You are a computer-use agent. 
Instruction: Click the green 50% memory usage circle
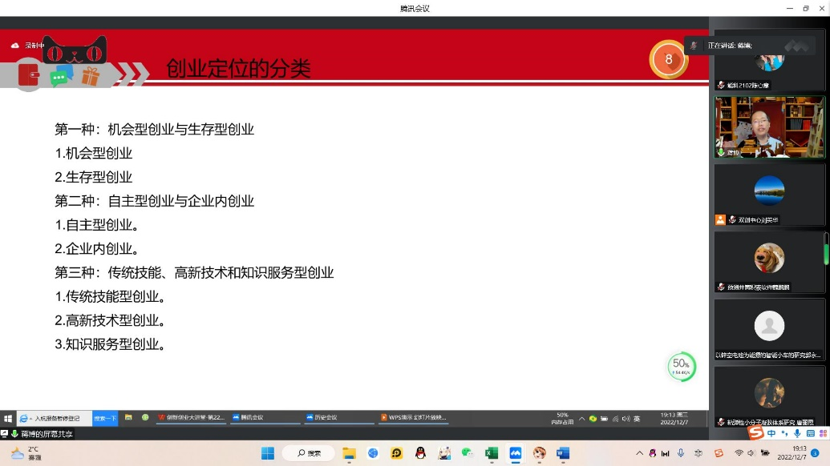681,367
